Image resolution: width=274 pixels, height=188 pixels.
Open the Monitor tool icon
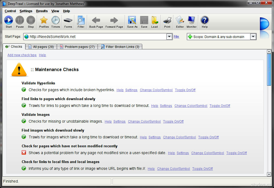(x=192, y=21)
